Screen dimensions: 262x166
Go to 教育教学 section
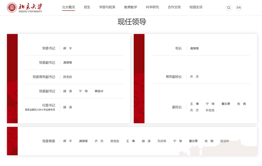pos(131,7)
